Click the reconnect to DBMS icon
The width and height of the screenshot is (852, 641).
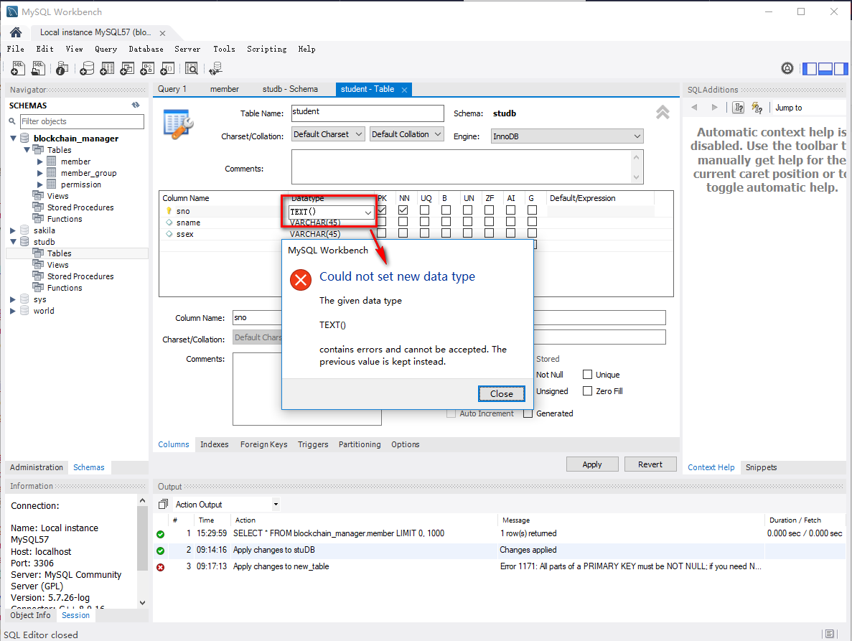(216, 68)
